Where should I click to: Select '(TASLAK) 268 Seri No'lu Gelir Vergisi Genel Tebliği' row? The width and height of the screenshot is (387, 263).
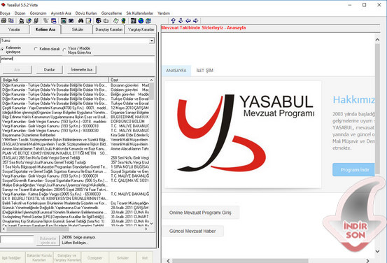point(76,157)
